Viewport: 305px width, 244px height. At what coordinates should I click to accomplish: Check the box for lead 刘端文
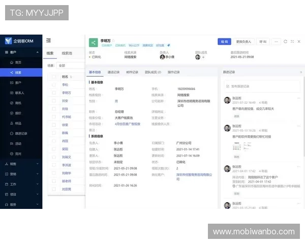click(x=54, y=157)
